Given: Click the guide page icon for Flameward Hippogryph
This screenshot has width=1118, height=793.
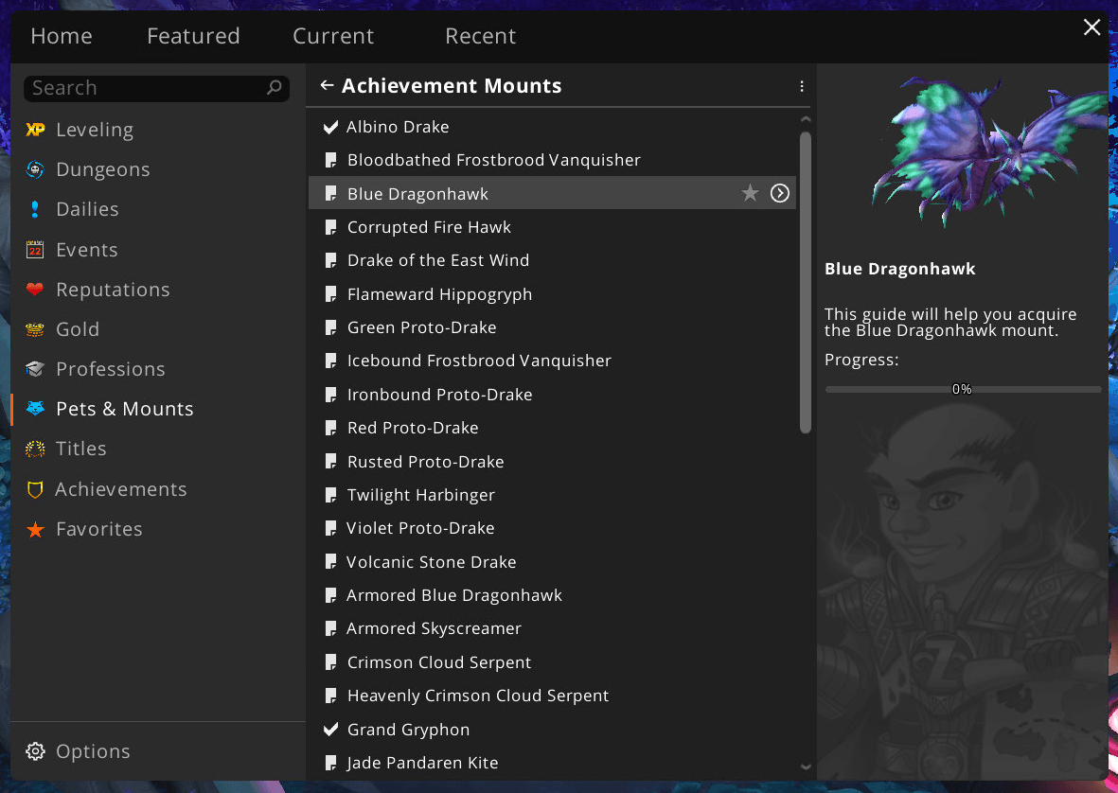Looking at the screenshot, I should click(330, 294).
